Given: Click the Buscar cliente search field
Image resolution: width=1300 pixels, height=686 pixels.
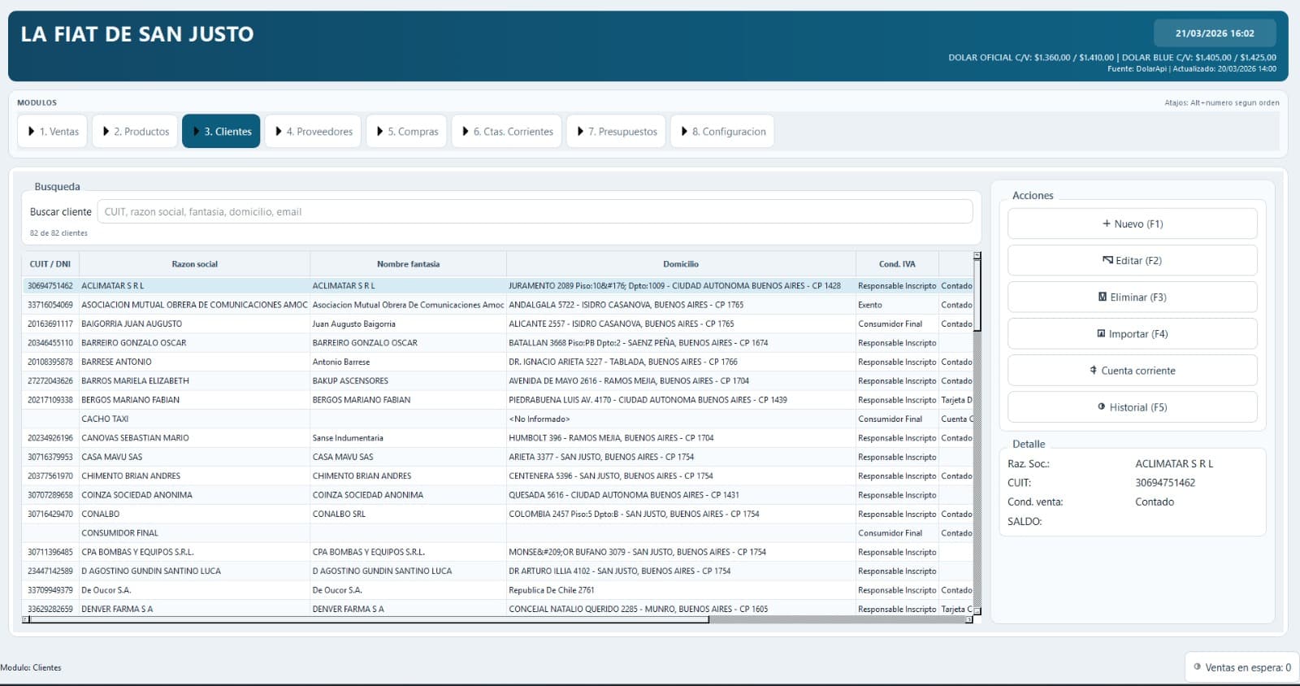Looking at the screenshot, I should coord(535,211).
